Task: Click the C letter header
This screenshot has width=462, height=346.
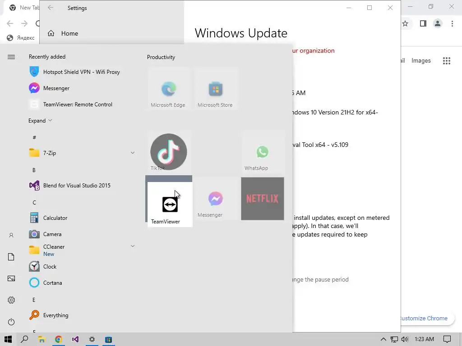Action: [34, 202]
